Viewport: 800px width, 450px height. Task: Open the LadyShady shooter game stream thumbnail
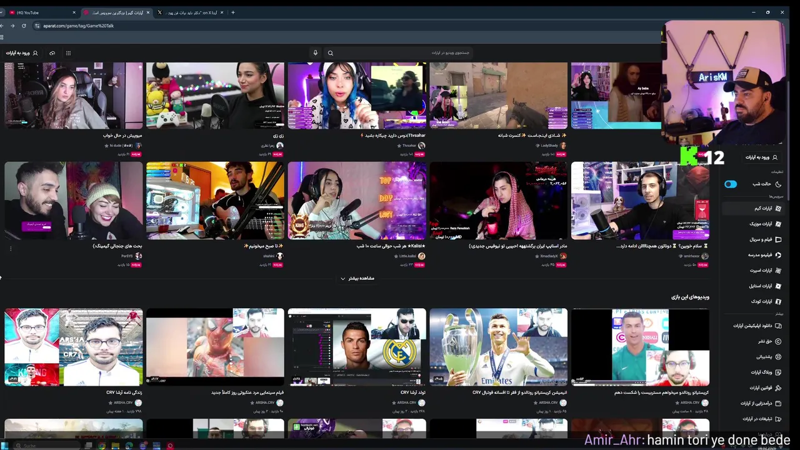499,96
